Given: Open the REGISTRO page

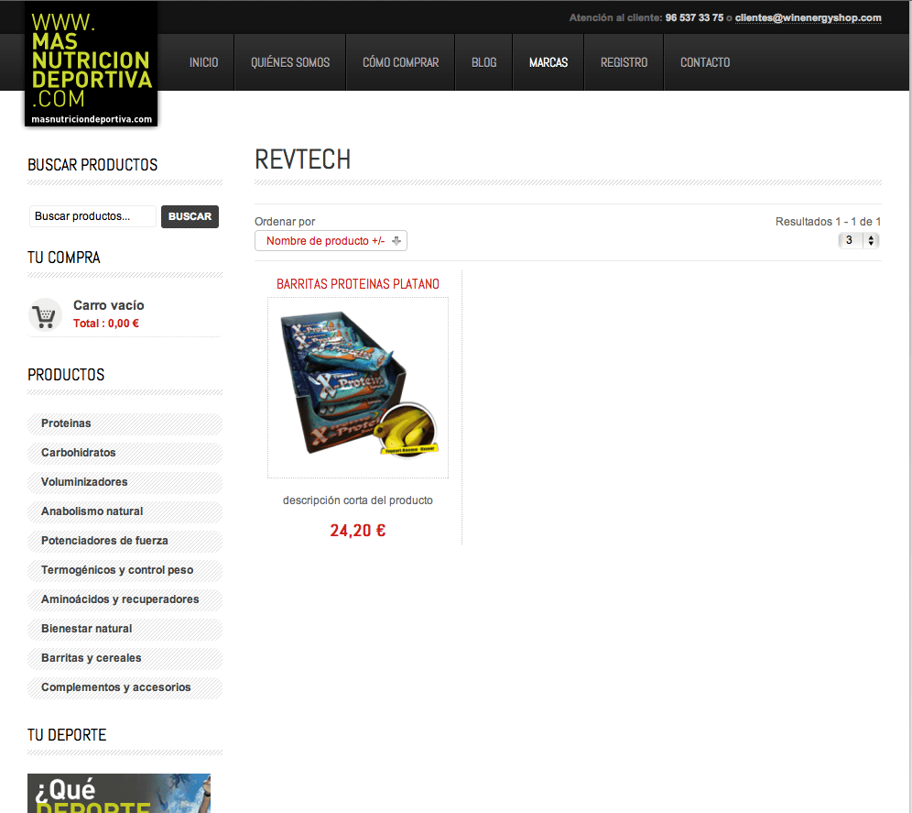Looking at the screenshot, I should (624, 62).
